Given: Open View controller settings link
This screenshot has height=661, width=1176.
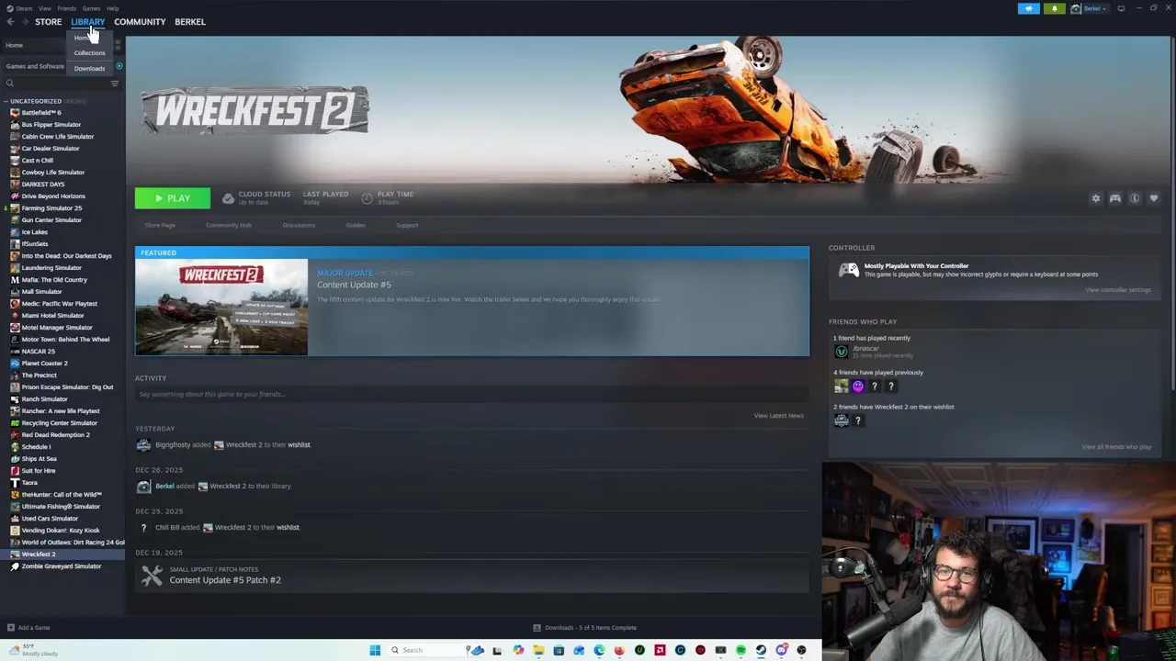Looking at the screenshot, I should pyautogui.click(x=1117, y=290).
